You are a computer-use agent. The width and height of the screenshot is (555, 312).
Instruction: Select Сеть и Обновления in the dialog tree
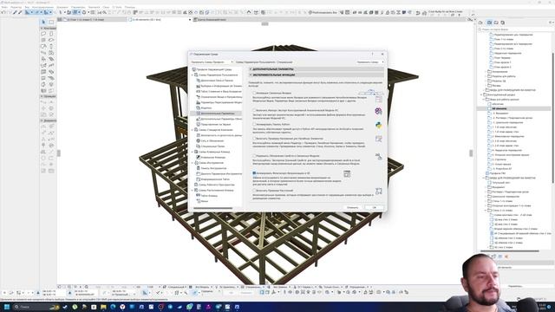212,140
